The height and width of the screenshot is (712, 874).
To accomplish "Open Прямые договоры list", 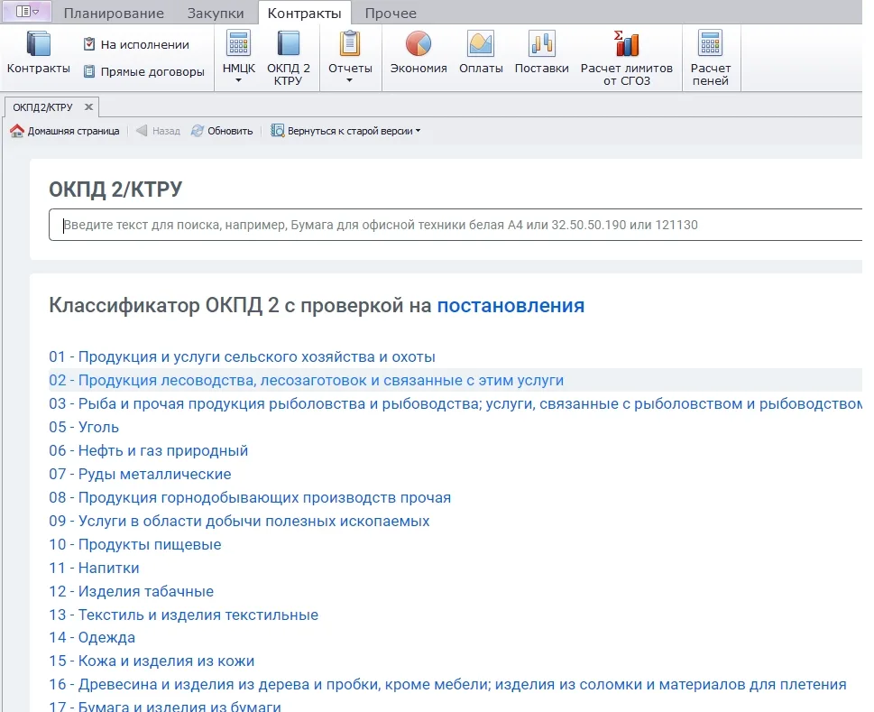I will point(143,72).
